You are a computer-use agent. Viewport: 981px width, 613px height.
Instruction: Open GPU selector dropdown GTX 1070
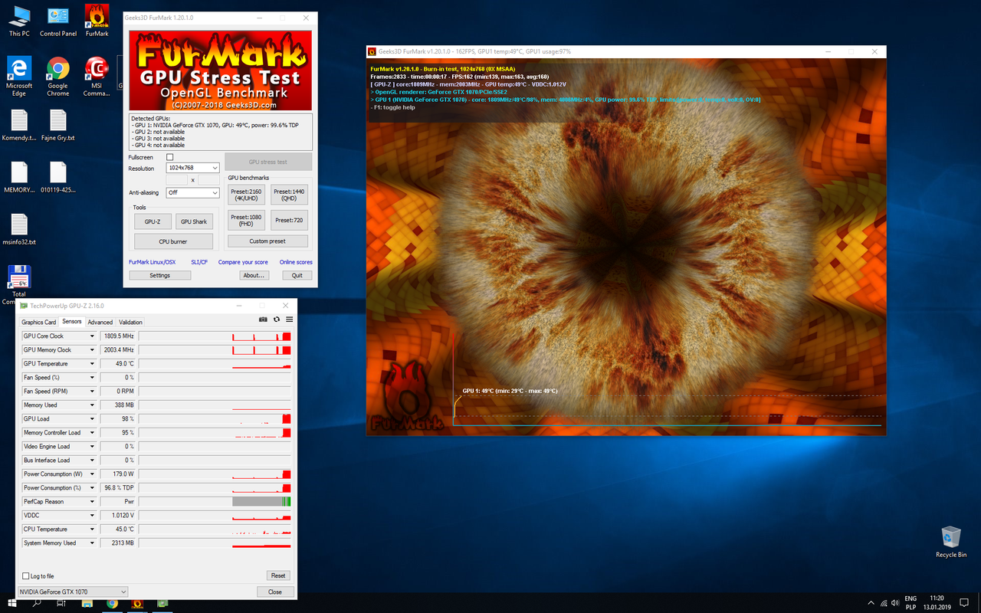(73, 592)
